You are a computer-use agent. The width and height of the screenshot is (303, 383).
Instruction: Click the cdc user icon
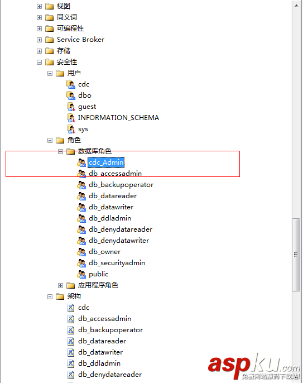click(x=71, y=84)
